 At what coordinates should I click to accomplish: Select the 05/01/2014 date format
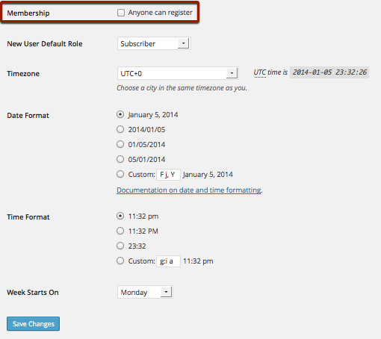(x=120, y=159)
